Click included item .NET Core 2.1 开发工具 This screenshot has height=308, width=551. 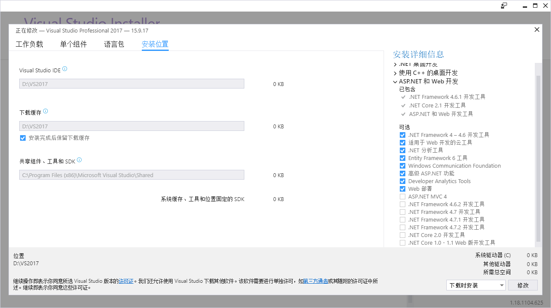[437, 105]
